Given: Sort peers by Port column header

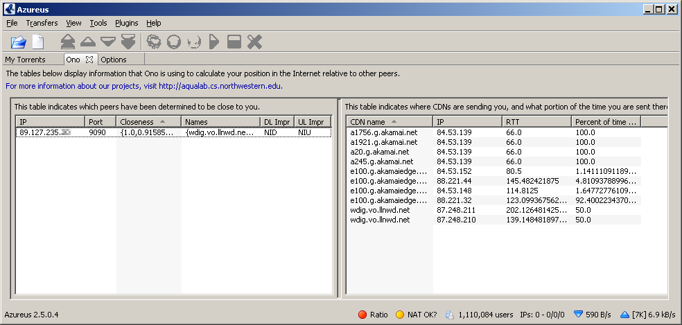Looking at the screenshot, I should pos(100,122).
